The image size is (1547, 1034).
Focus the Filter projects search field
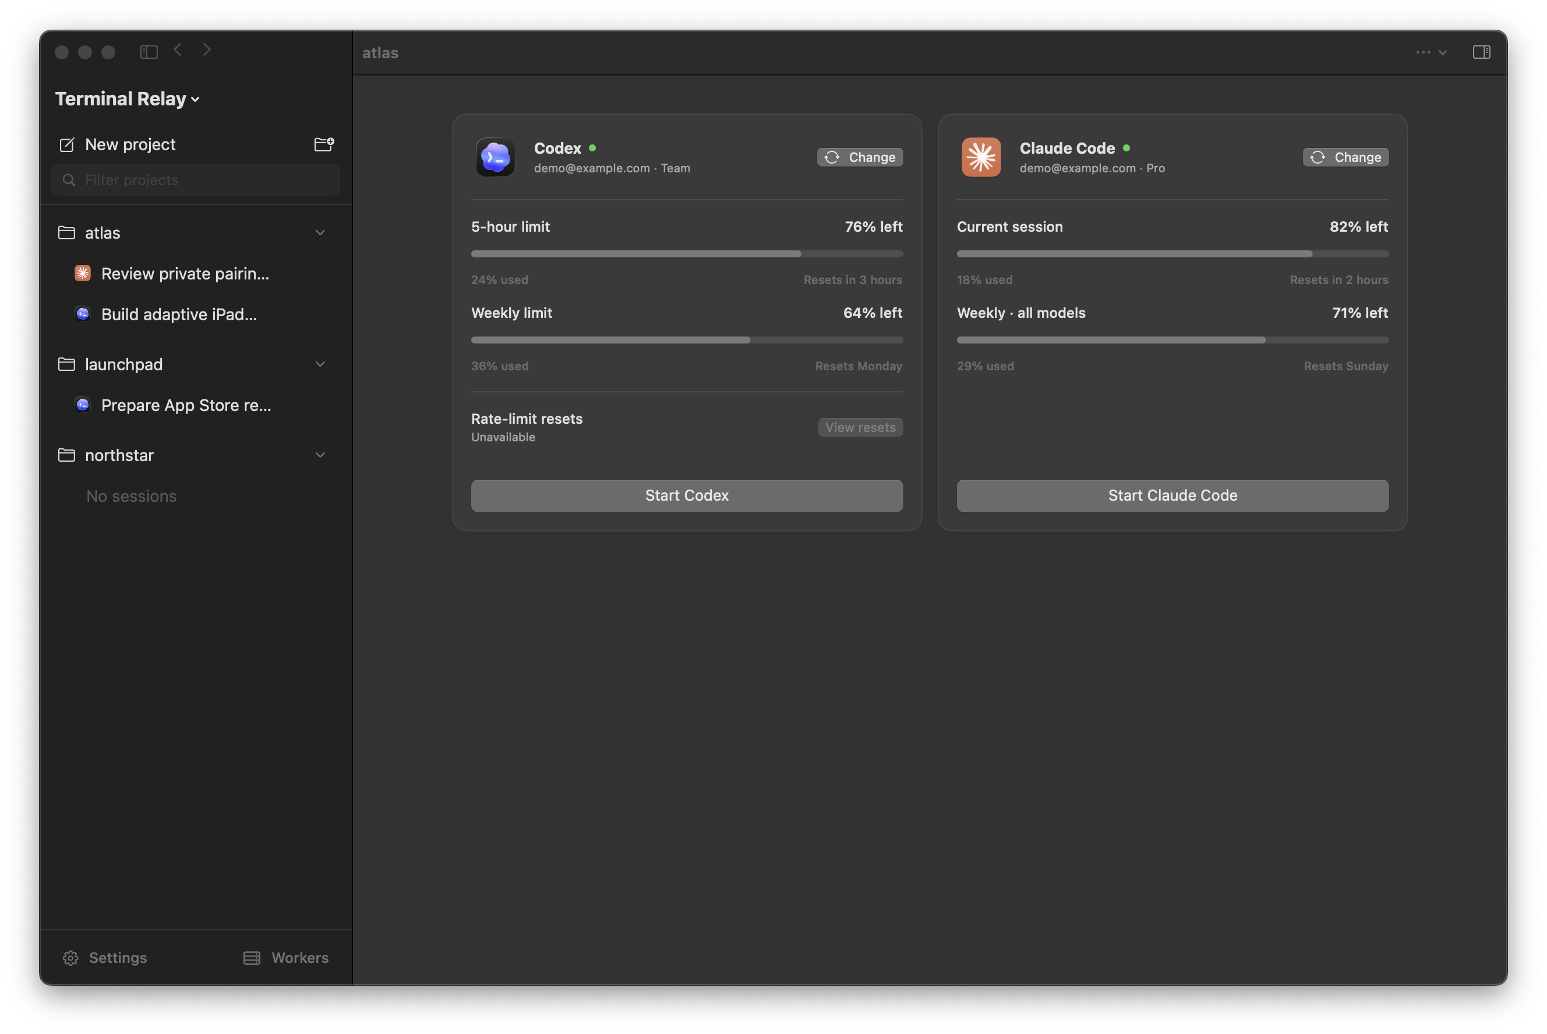(196, 180)
